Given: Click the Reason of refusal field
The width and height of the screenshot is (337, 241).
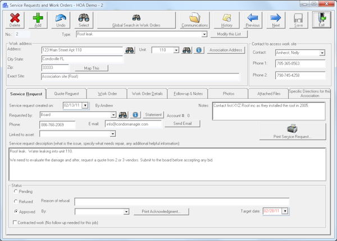Looking at the screenshot, I should (x=181, y=202).
